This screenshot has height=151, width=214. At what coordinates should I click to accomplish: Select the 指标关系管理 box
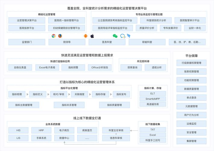tap(69, 105)
